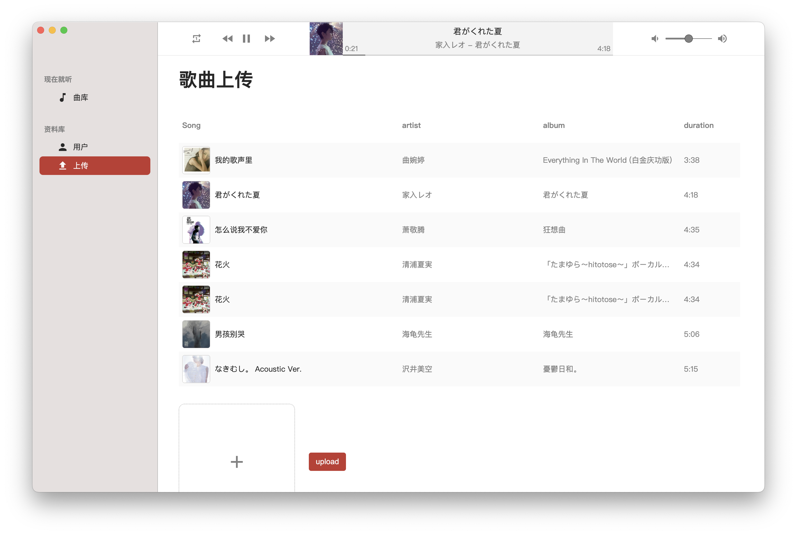Click the now-playing title 君がくれた夏 in header
The width and height of the screenshot is (797, 535).
477,31
